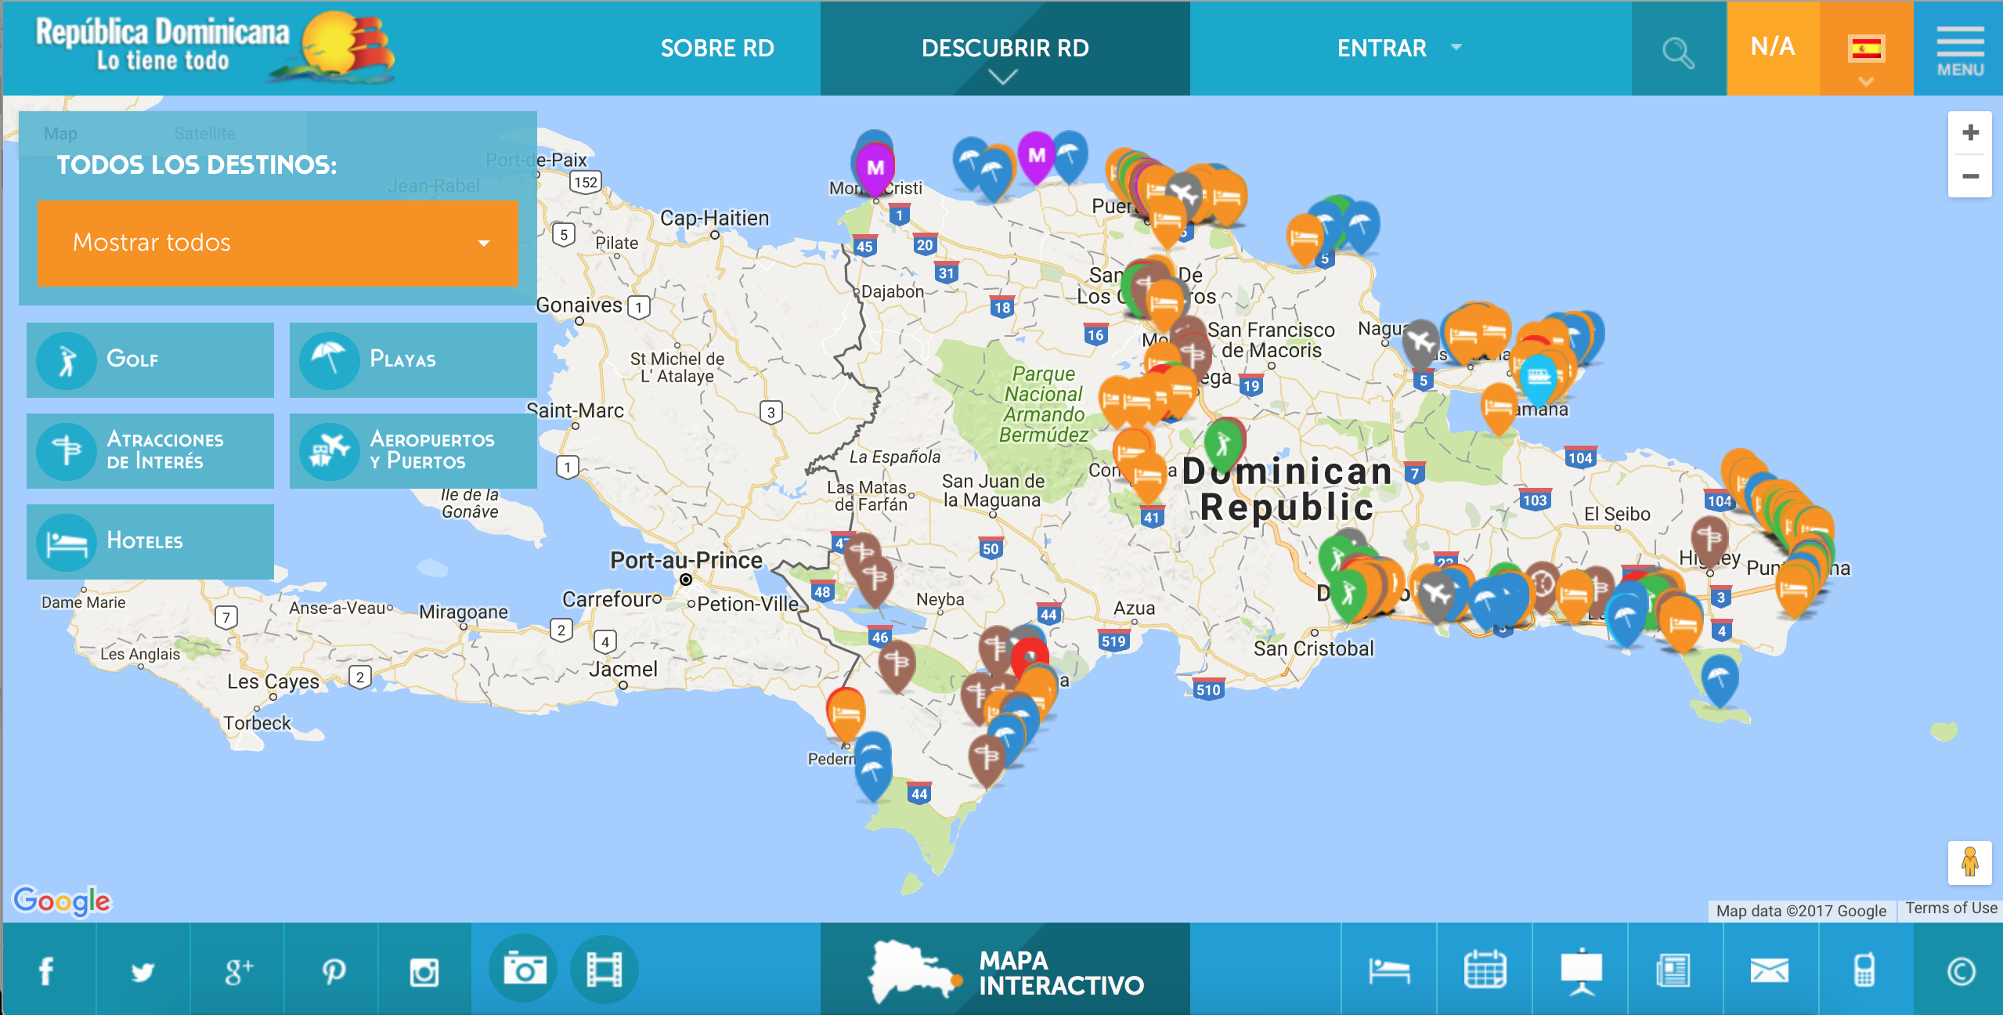Click the Parque Nacional Armando Bermúdez label

pyautogui.click(x=1044, y=404)
